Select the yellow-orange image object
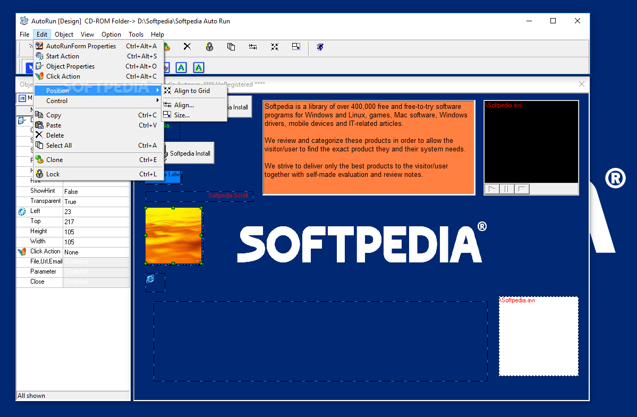Image resolution: width=637 pixels, height=417 pixels. pos(174,235)
